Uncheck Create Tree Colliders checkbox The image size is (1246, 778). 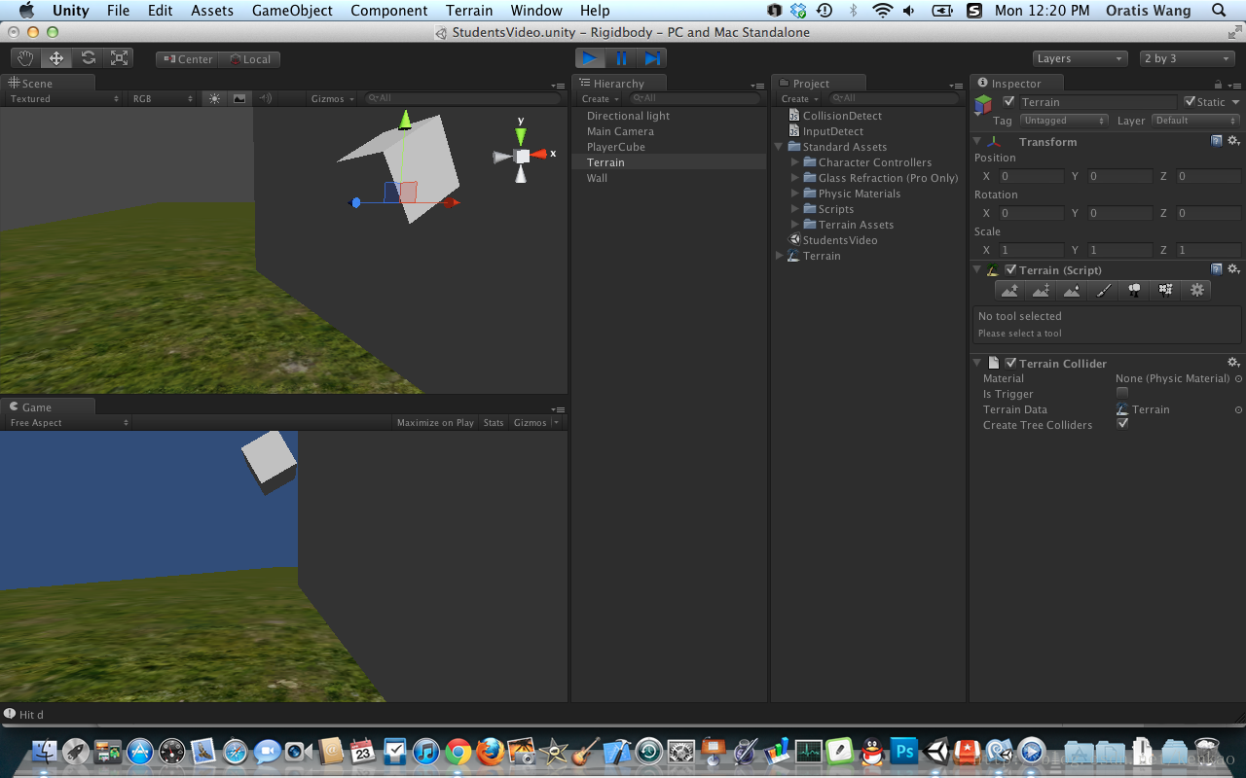pos(1122,424)
